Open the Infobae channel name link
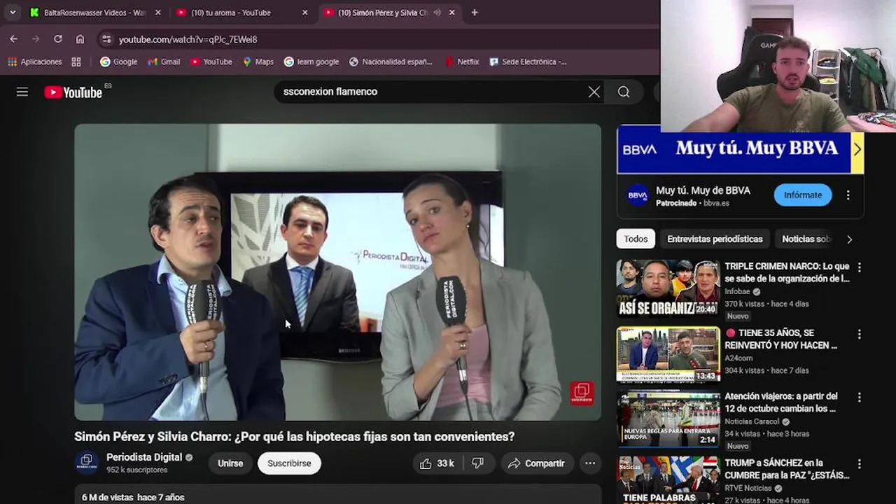Viewport: 896px width, 504px height. [x=738, y=291]
